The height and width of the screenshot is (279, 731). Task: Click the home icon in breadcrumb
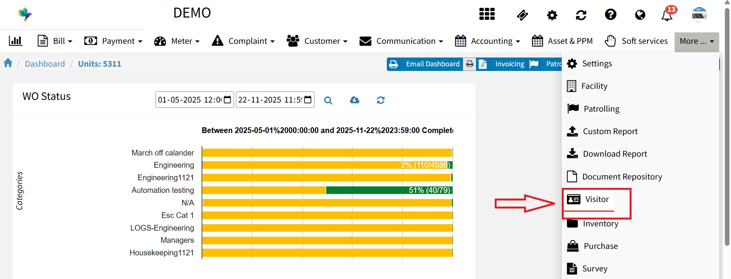8,63
